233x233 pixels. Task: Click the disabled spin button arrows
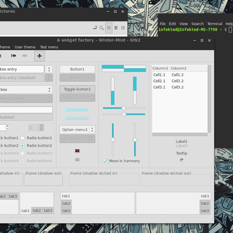coord(41,128)
